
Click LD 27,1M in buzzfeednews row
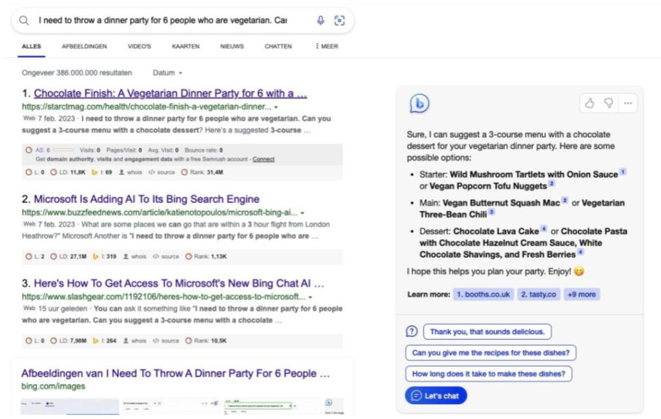click(68, 257)
